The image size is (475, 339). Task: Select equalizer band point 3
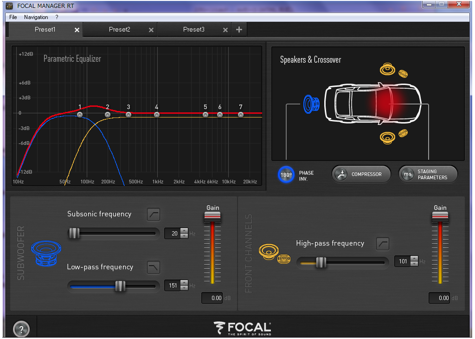[x=128, y=115]
